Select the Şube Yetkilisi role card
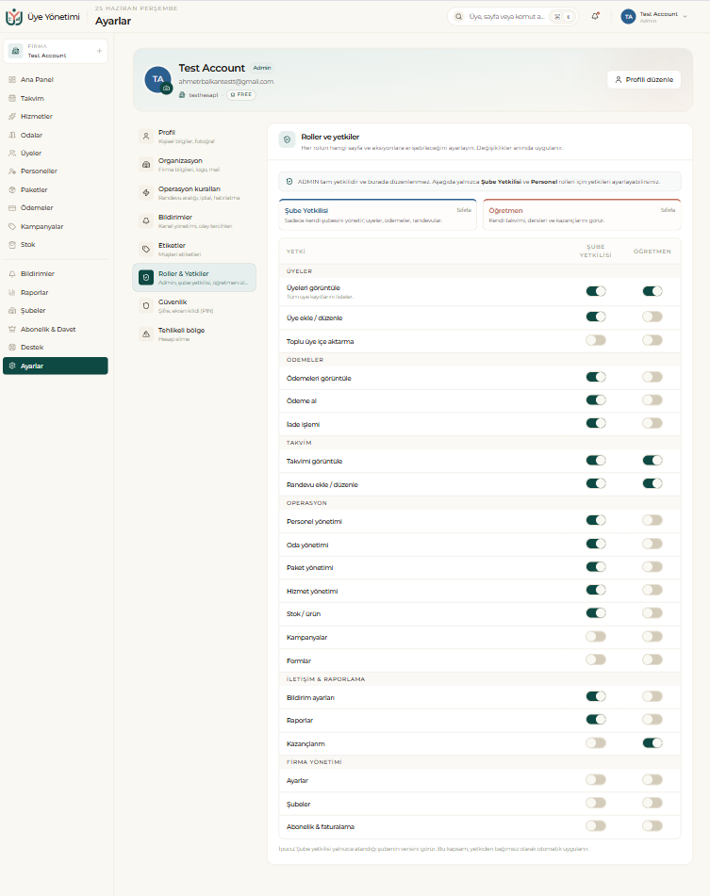The height and width of the screenshot is (896, 710). [377, 215]
